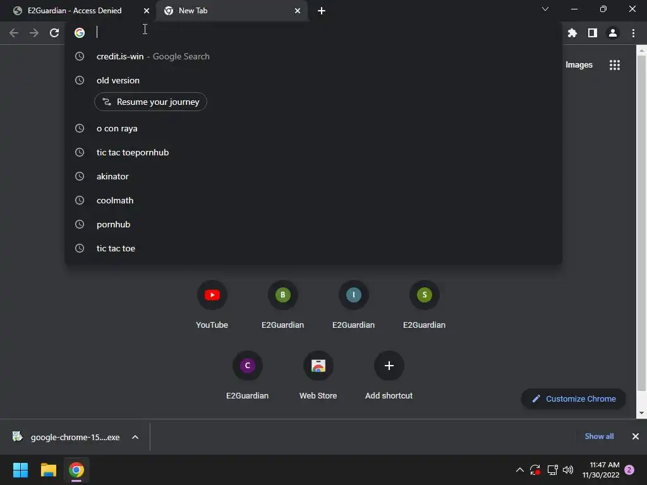Open Windows Start menu

[x=21, y=470]
